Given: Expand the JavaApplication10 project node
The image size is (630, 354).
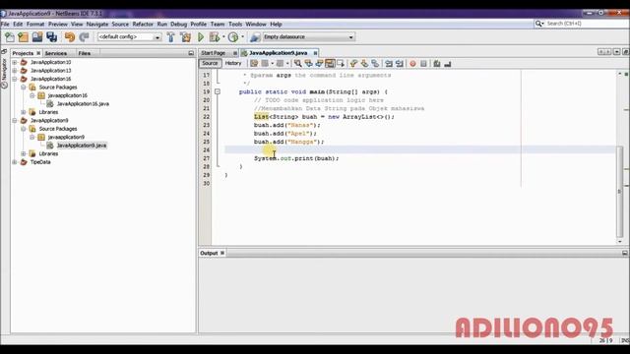Looking at the screenshot, I should point(15,62).
